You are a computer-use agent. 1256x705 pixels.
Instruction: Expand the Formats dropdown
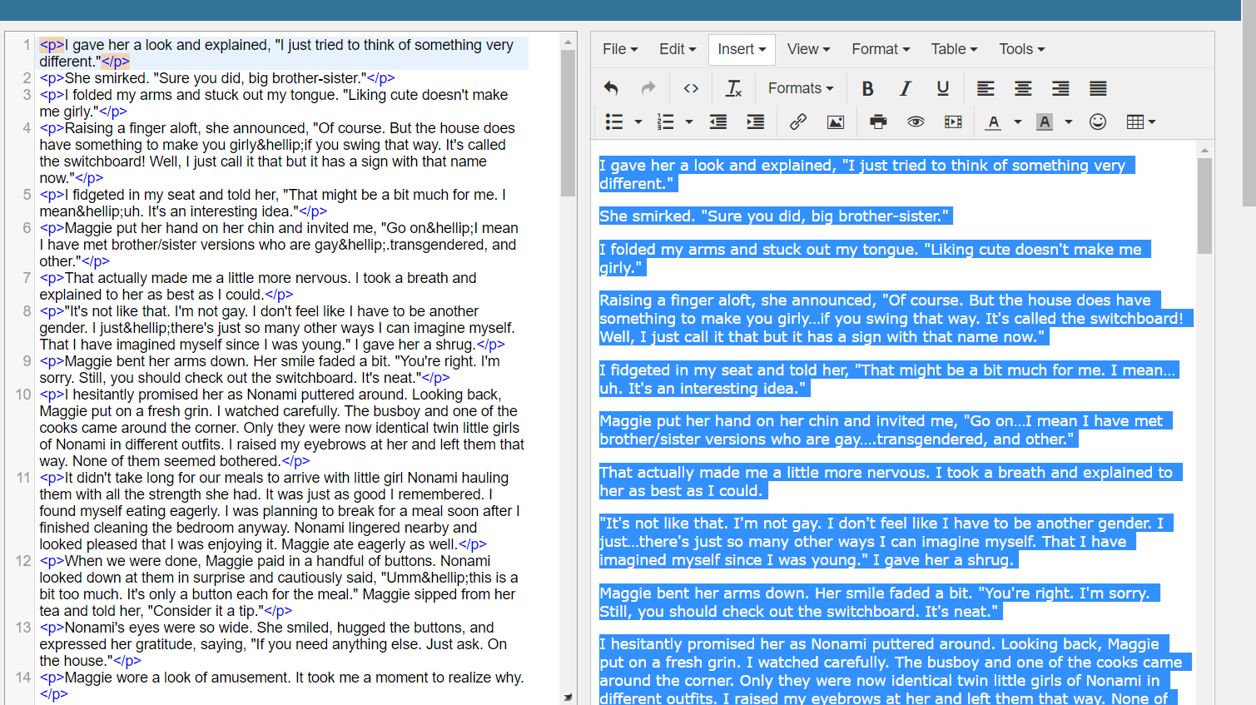coord(800,88)
